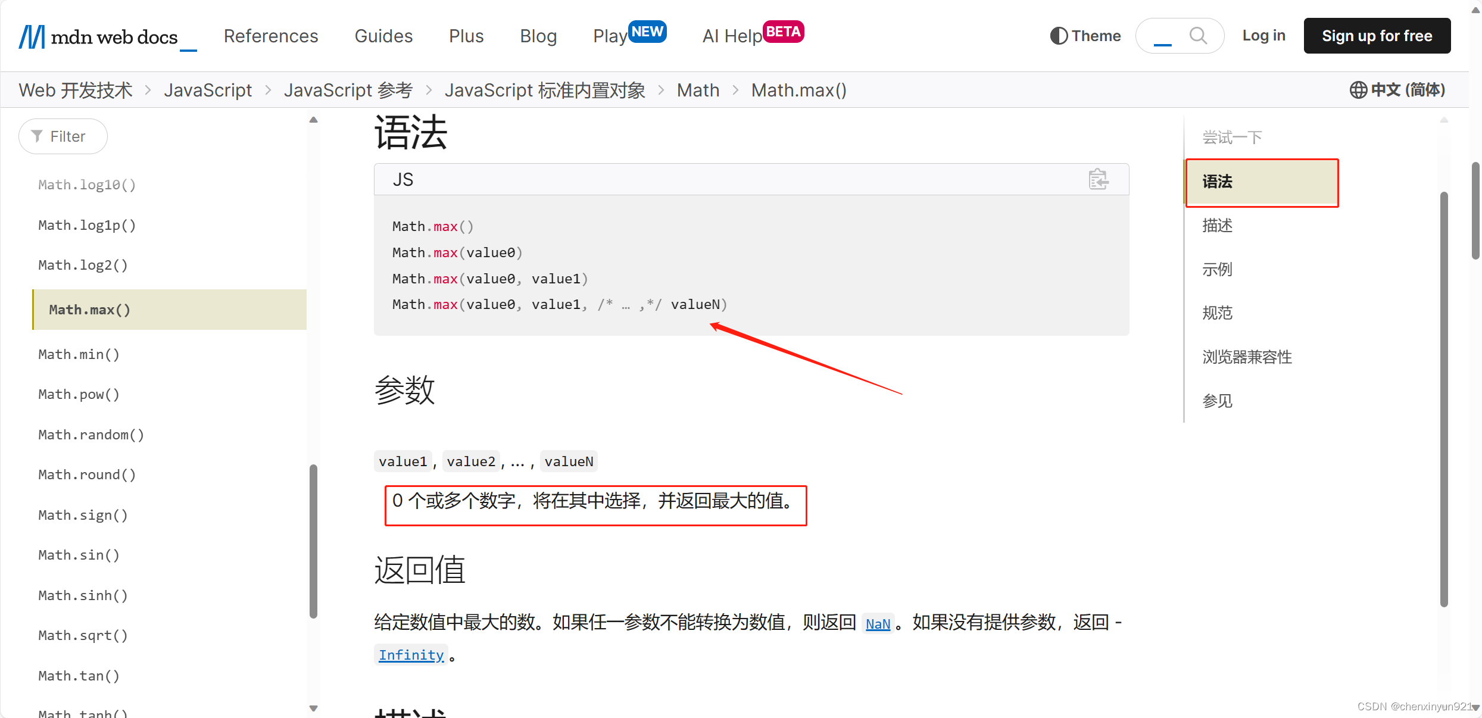This screenshot has width=1482, height=718.
Task: Click the Filter funnel icon in sidebar
Action: (37, 136)
